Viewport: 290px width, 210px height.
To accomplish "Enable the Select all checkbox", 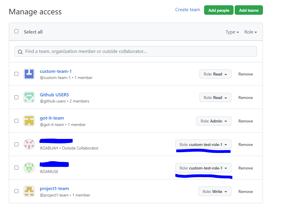I will coord(16,31).
